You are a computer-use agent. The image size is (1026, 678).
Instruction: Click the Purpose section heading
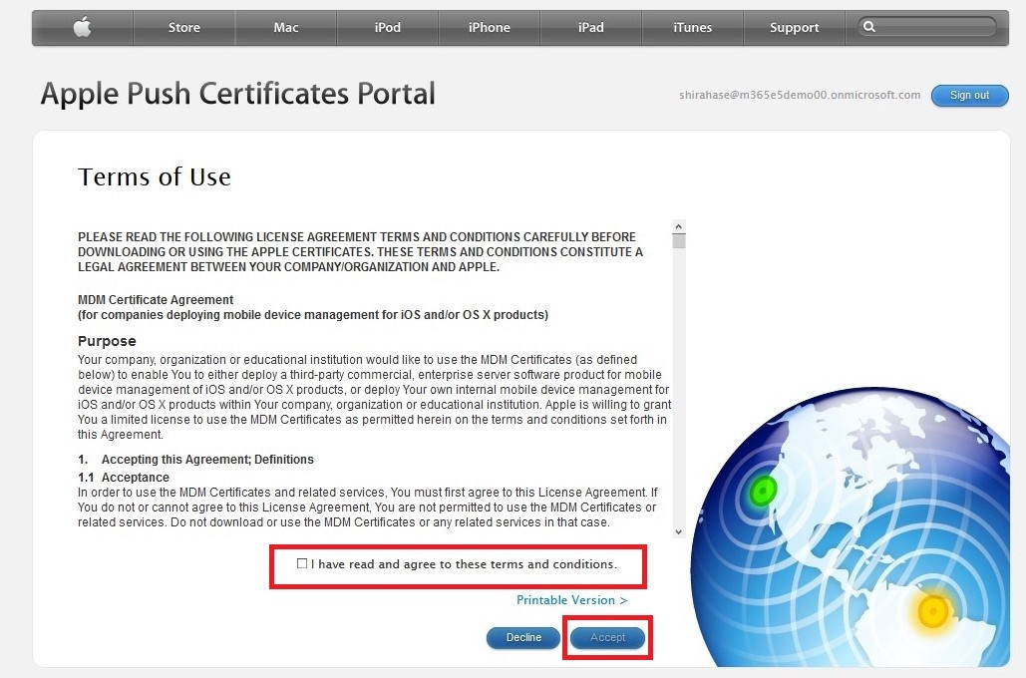(x=107, y=341)
